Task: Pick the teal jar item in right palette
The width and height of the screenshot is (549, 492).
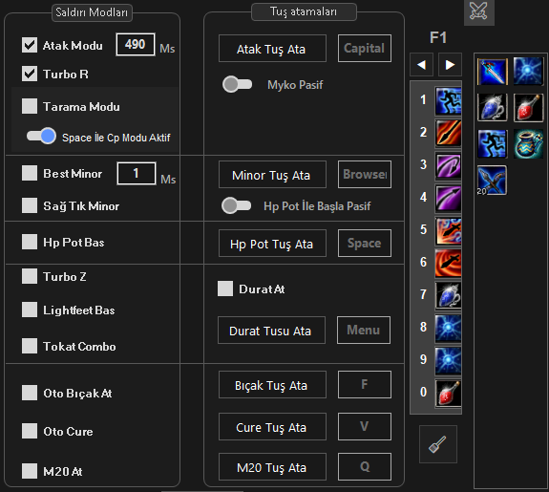Action: (x=528, y=143)
